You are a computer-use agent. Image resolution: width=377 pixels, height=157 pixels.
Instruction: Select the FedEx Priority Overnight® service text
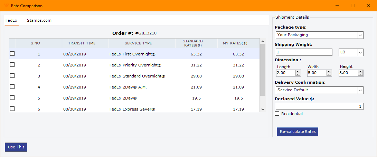pyautogui.click(x=135, y=65)
